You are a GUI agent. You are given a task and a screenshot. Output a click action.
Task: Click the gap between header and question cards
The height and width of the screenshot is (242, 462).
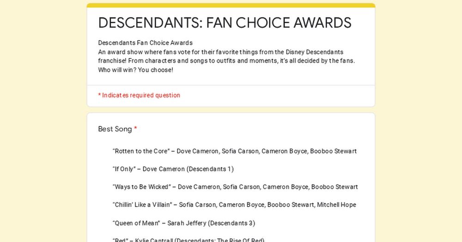click(x=231, y=110)
